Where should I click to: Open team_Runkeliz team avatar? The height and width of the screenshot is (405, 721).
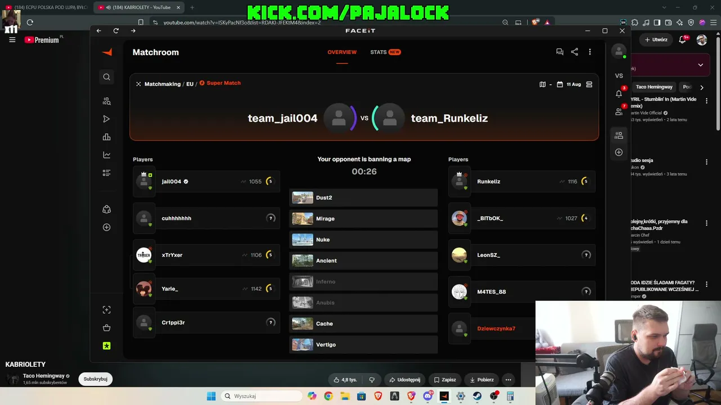[x=389, y=118]
